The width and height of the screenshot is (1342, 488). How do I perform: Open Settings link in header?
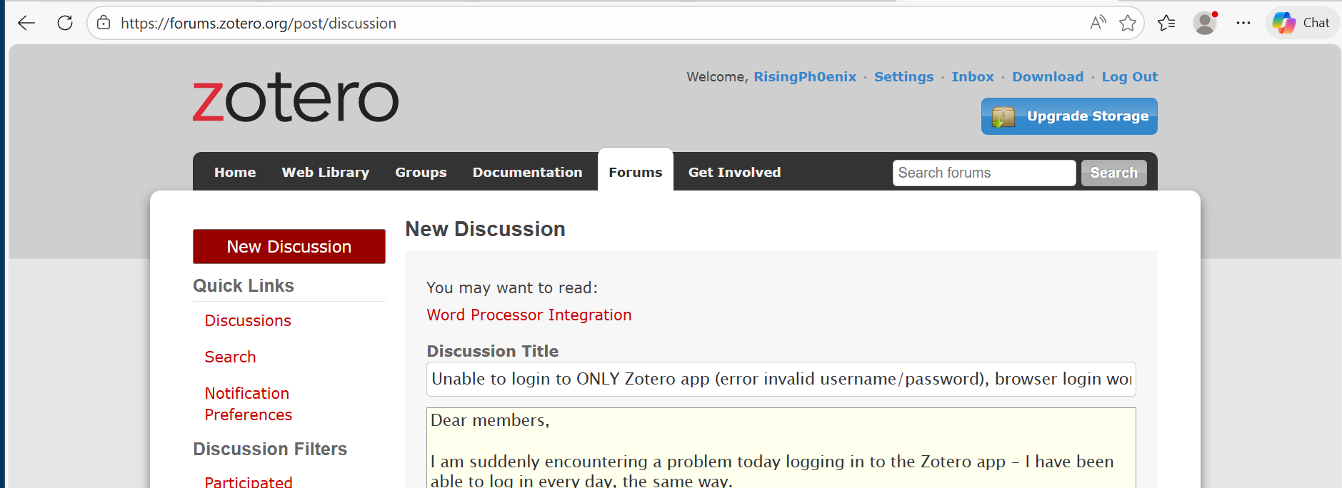[x=903, y=77]
